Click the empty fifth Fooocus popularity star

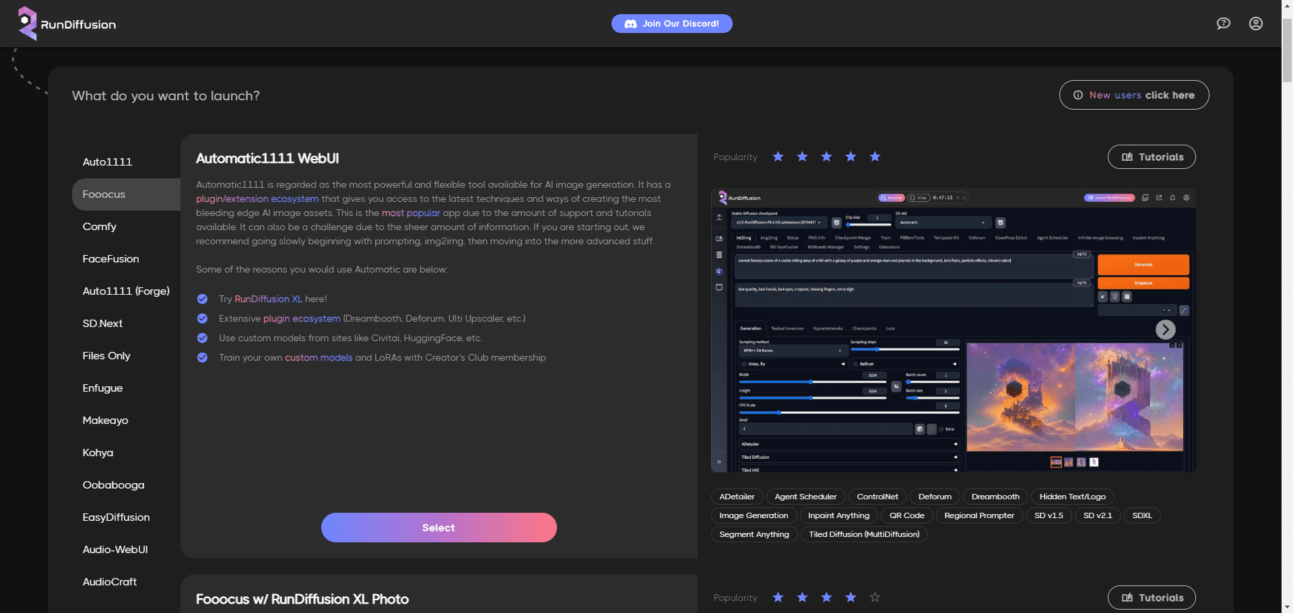pyautogui.click(x=875, y=598)
